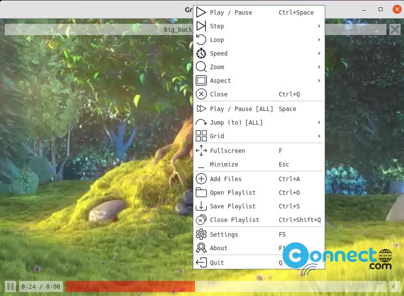
Task: Select the Minimize menu entry
Action: [259, 164]
